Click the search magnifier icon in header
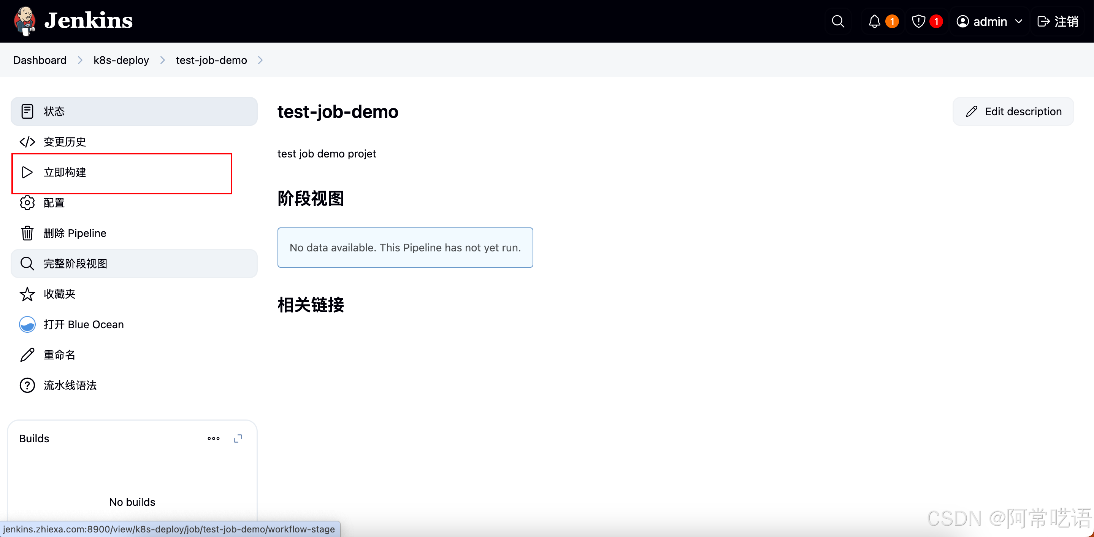The width and height of the screenshot is (1094, 537). [x=837, y=21]
